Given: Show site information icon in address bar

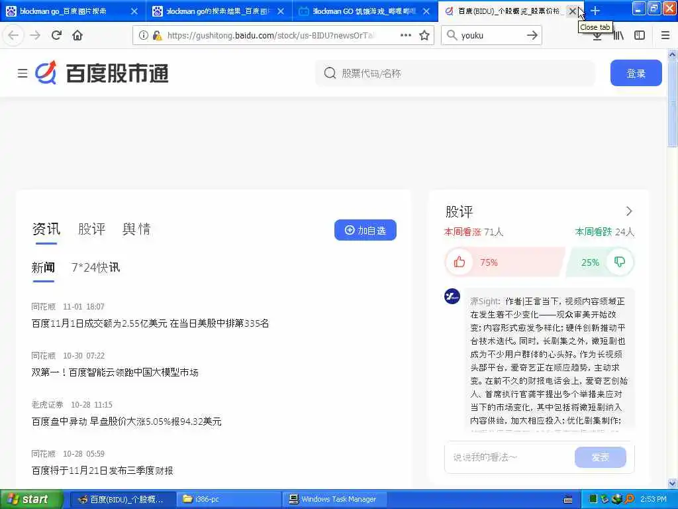Looking at the screenshot, I should pyautogui.click(x=144, y=36).
